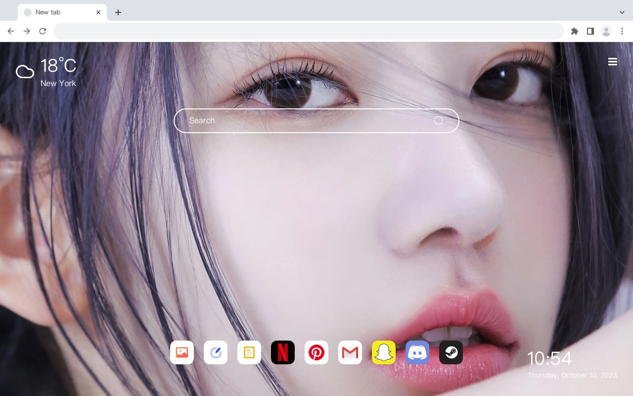Click the New York location label
The width and height of the screenshot is (633, 396).
tap(58, 84)
